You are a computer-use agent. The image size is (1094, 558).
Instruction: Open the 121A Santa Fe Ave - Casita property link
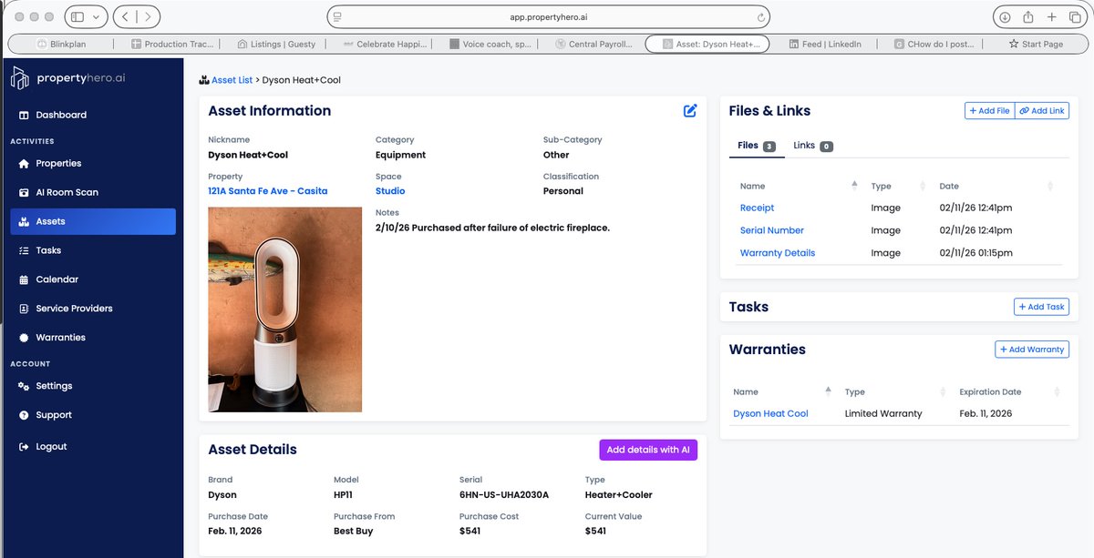tap(268, 191)
